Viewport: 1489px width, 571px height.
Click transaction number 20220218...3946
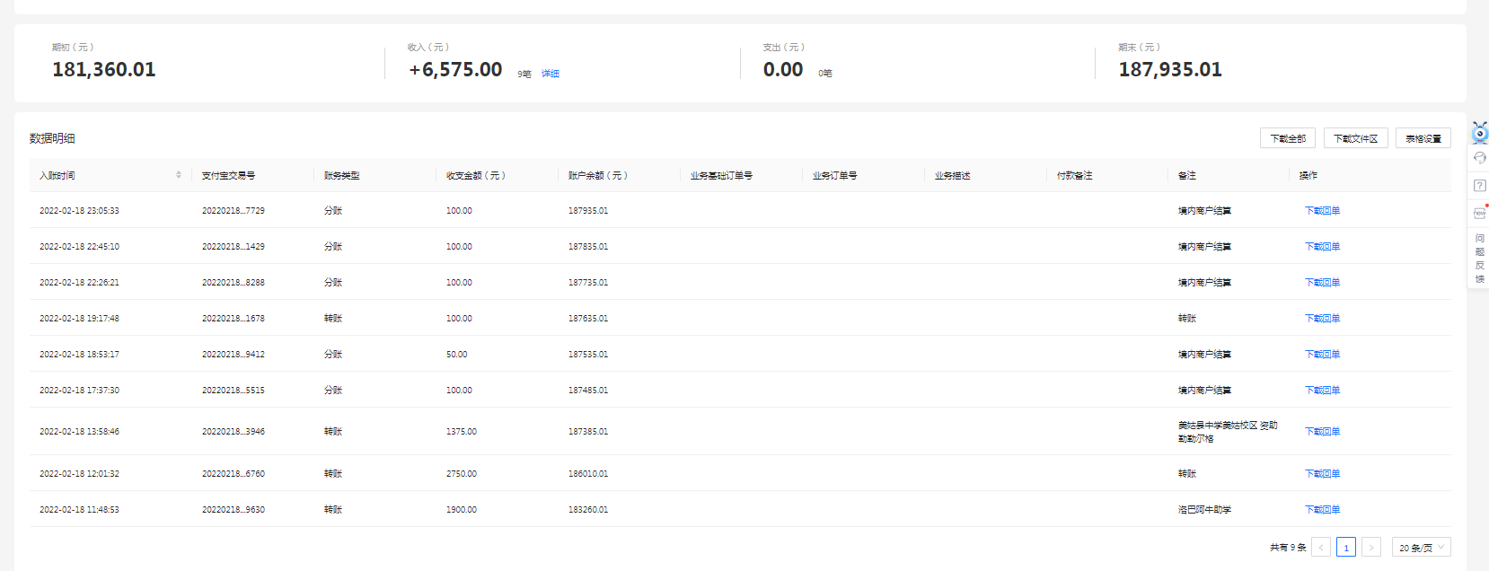[233, 432]
